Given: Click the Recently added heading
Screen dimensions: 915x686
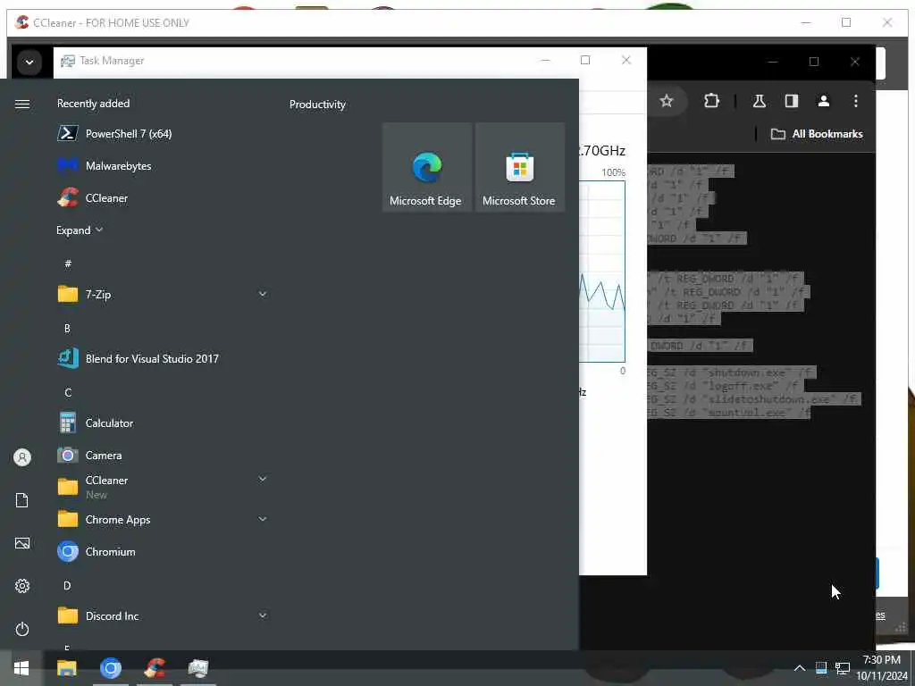Looking at the screenshot, I should pos(93,104).
